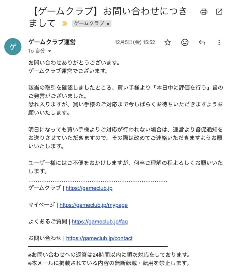Open the ゲームクラブ label chip
The width and height of the screenshot is (232, 278).
(x=89, y=24)
